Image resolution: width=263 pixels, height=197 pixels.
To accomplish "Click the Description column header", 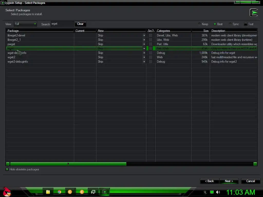I will coord(233,31).
